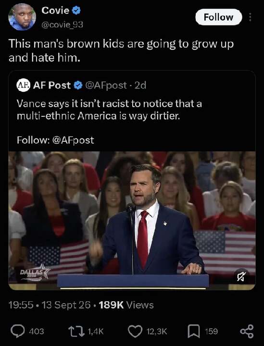Open the three-dot more options menu

click(250, 17)
